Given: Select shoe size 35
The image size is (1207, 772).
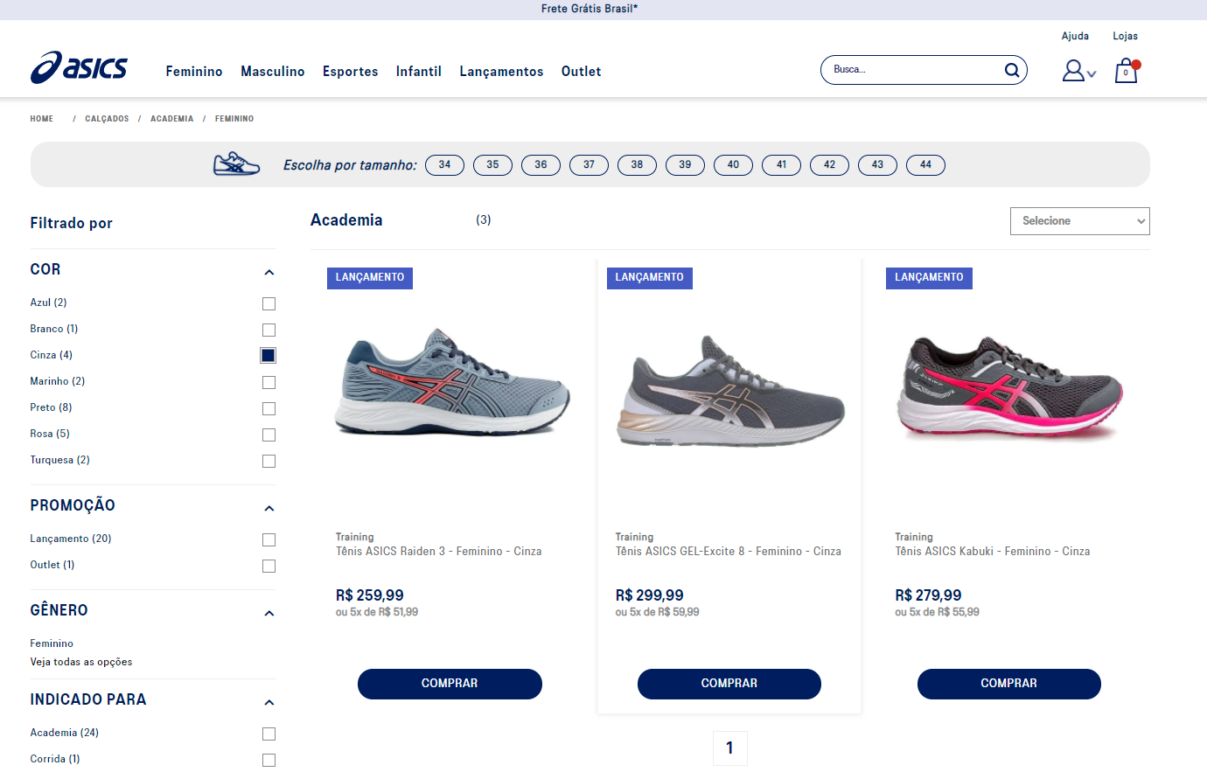Looking at the screenshot, I should (492, 164).
